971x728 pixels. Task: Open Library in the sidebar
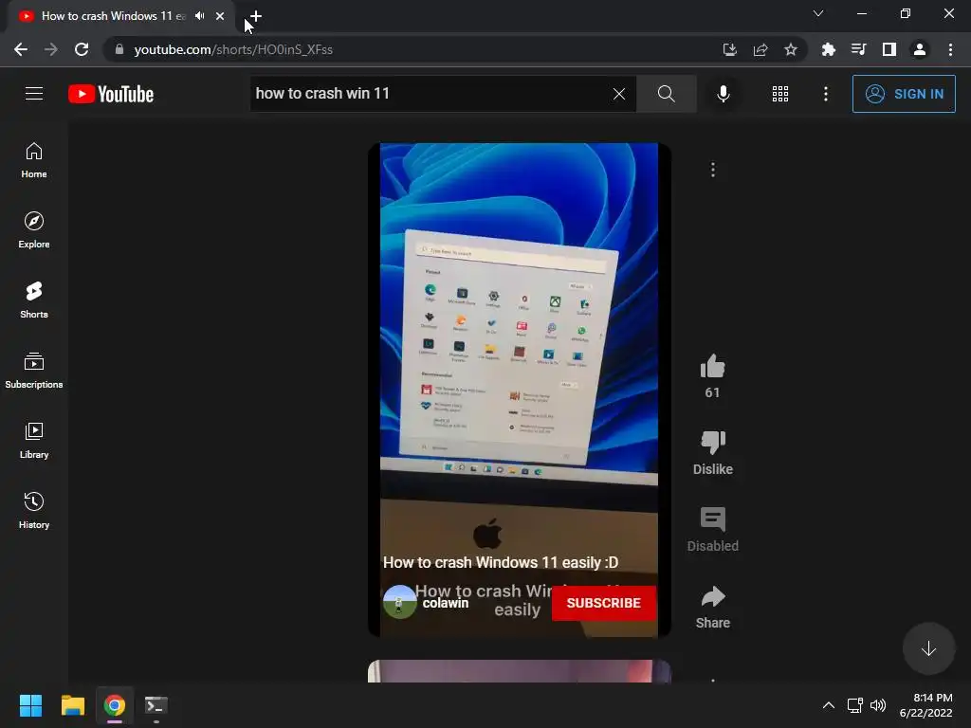(x=34, y=440)
